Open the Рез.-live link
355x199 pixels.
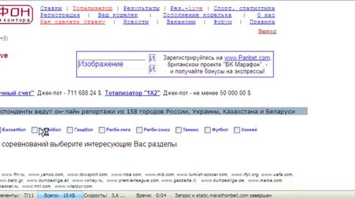186,8
